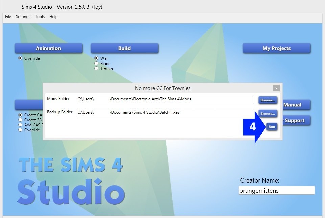Open the Settings menu
The image size is (325, 218).
[x=23, y=17]
